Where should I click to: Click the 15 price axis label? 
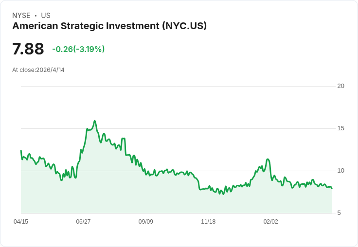click(341, 128)
